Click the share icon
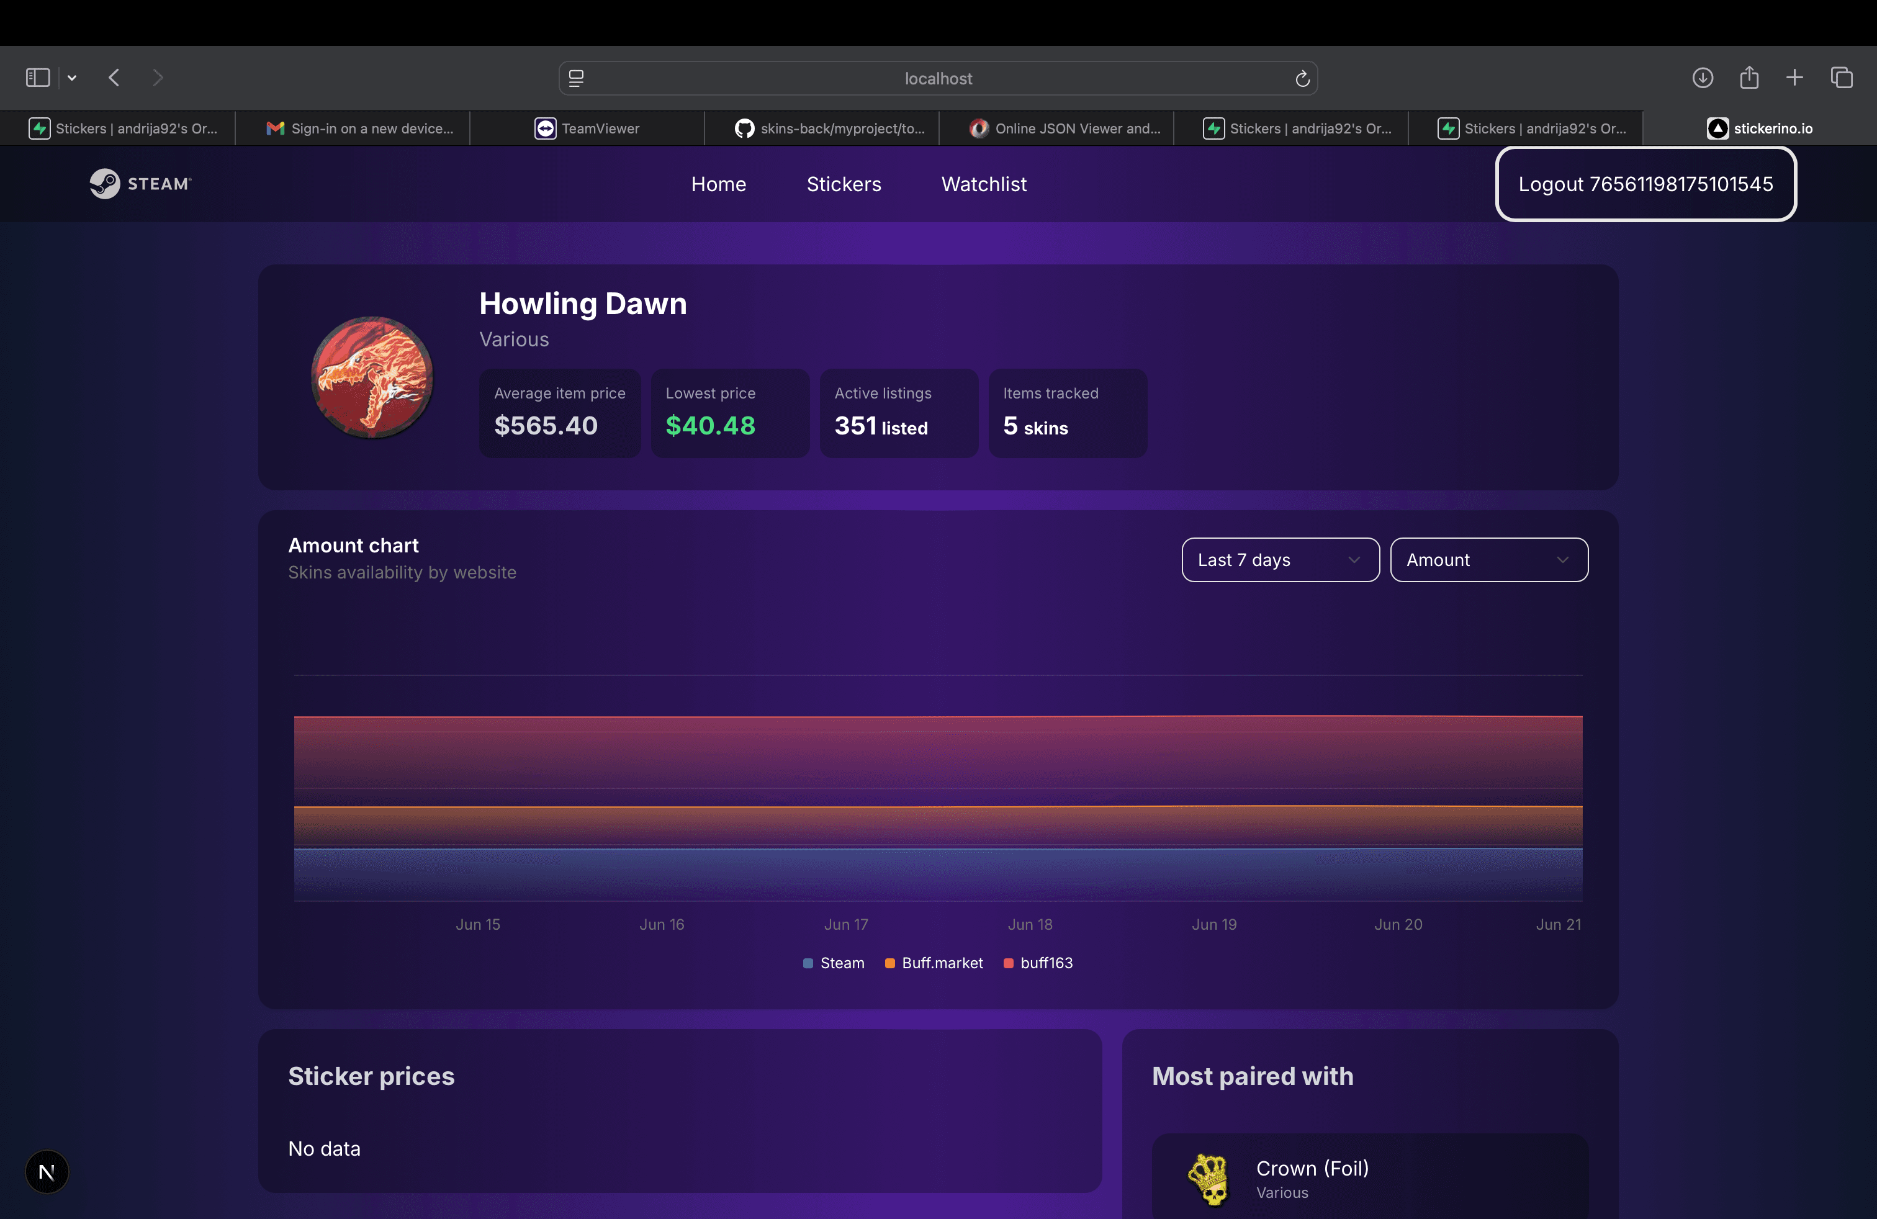The height and width of the screenshot is (1219, 1877). (1749, 76)
